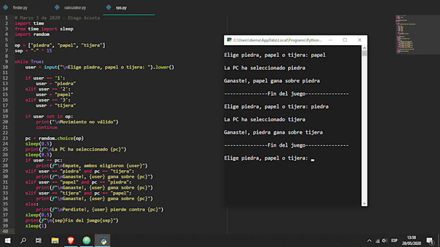Click the 'sleep(1)' code line
This screenshot has height=247, width=440.
(36, 226)
